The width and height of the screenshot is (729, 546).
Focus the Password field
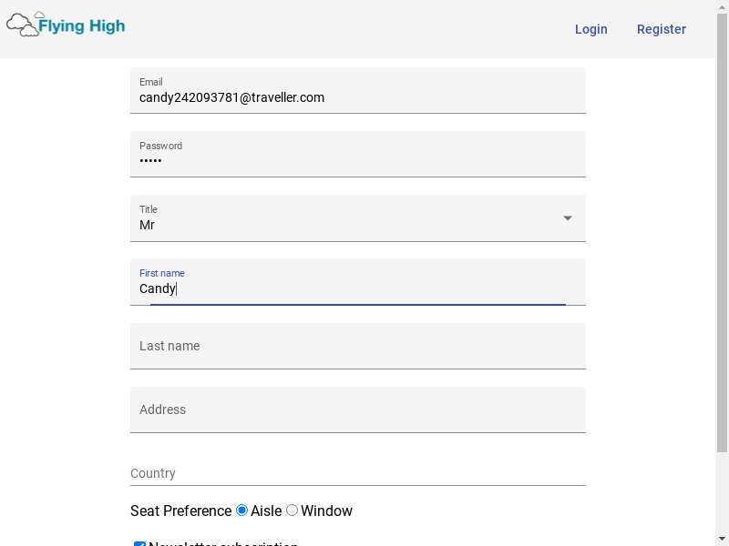pyautogui.click(x=357, y=160)
